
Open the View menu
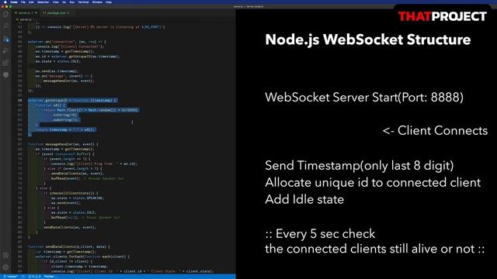click(55, 2)
